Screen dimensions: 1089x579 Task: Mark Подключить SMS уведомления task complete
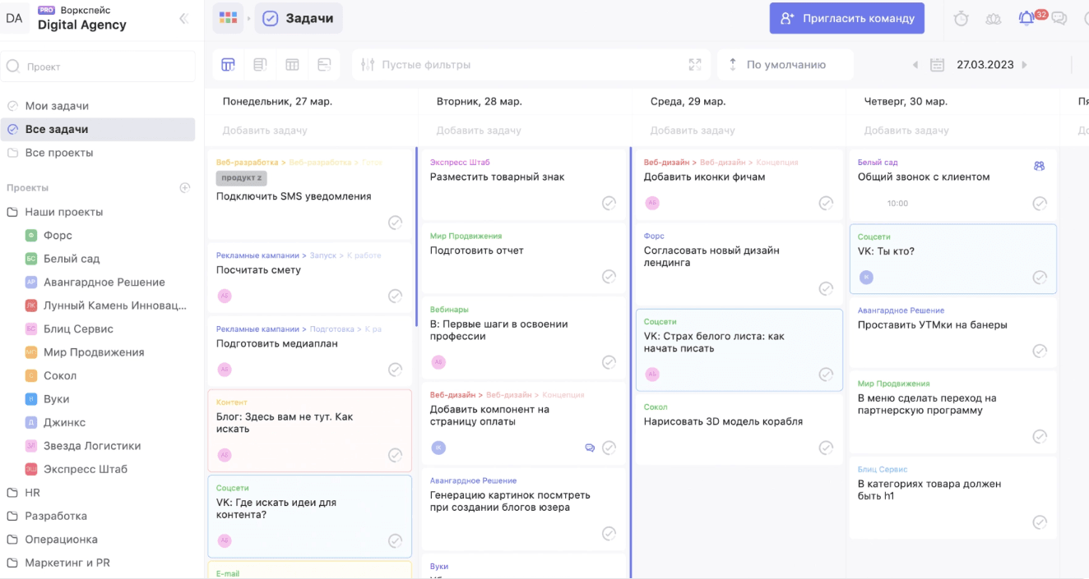395,223
